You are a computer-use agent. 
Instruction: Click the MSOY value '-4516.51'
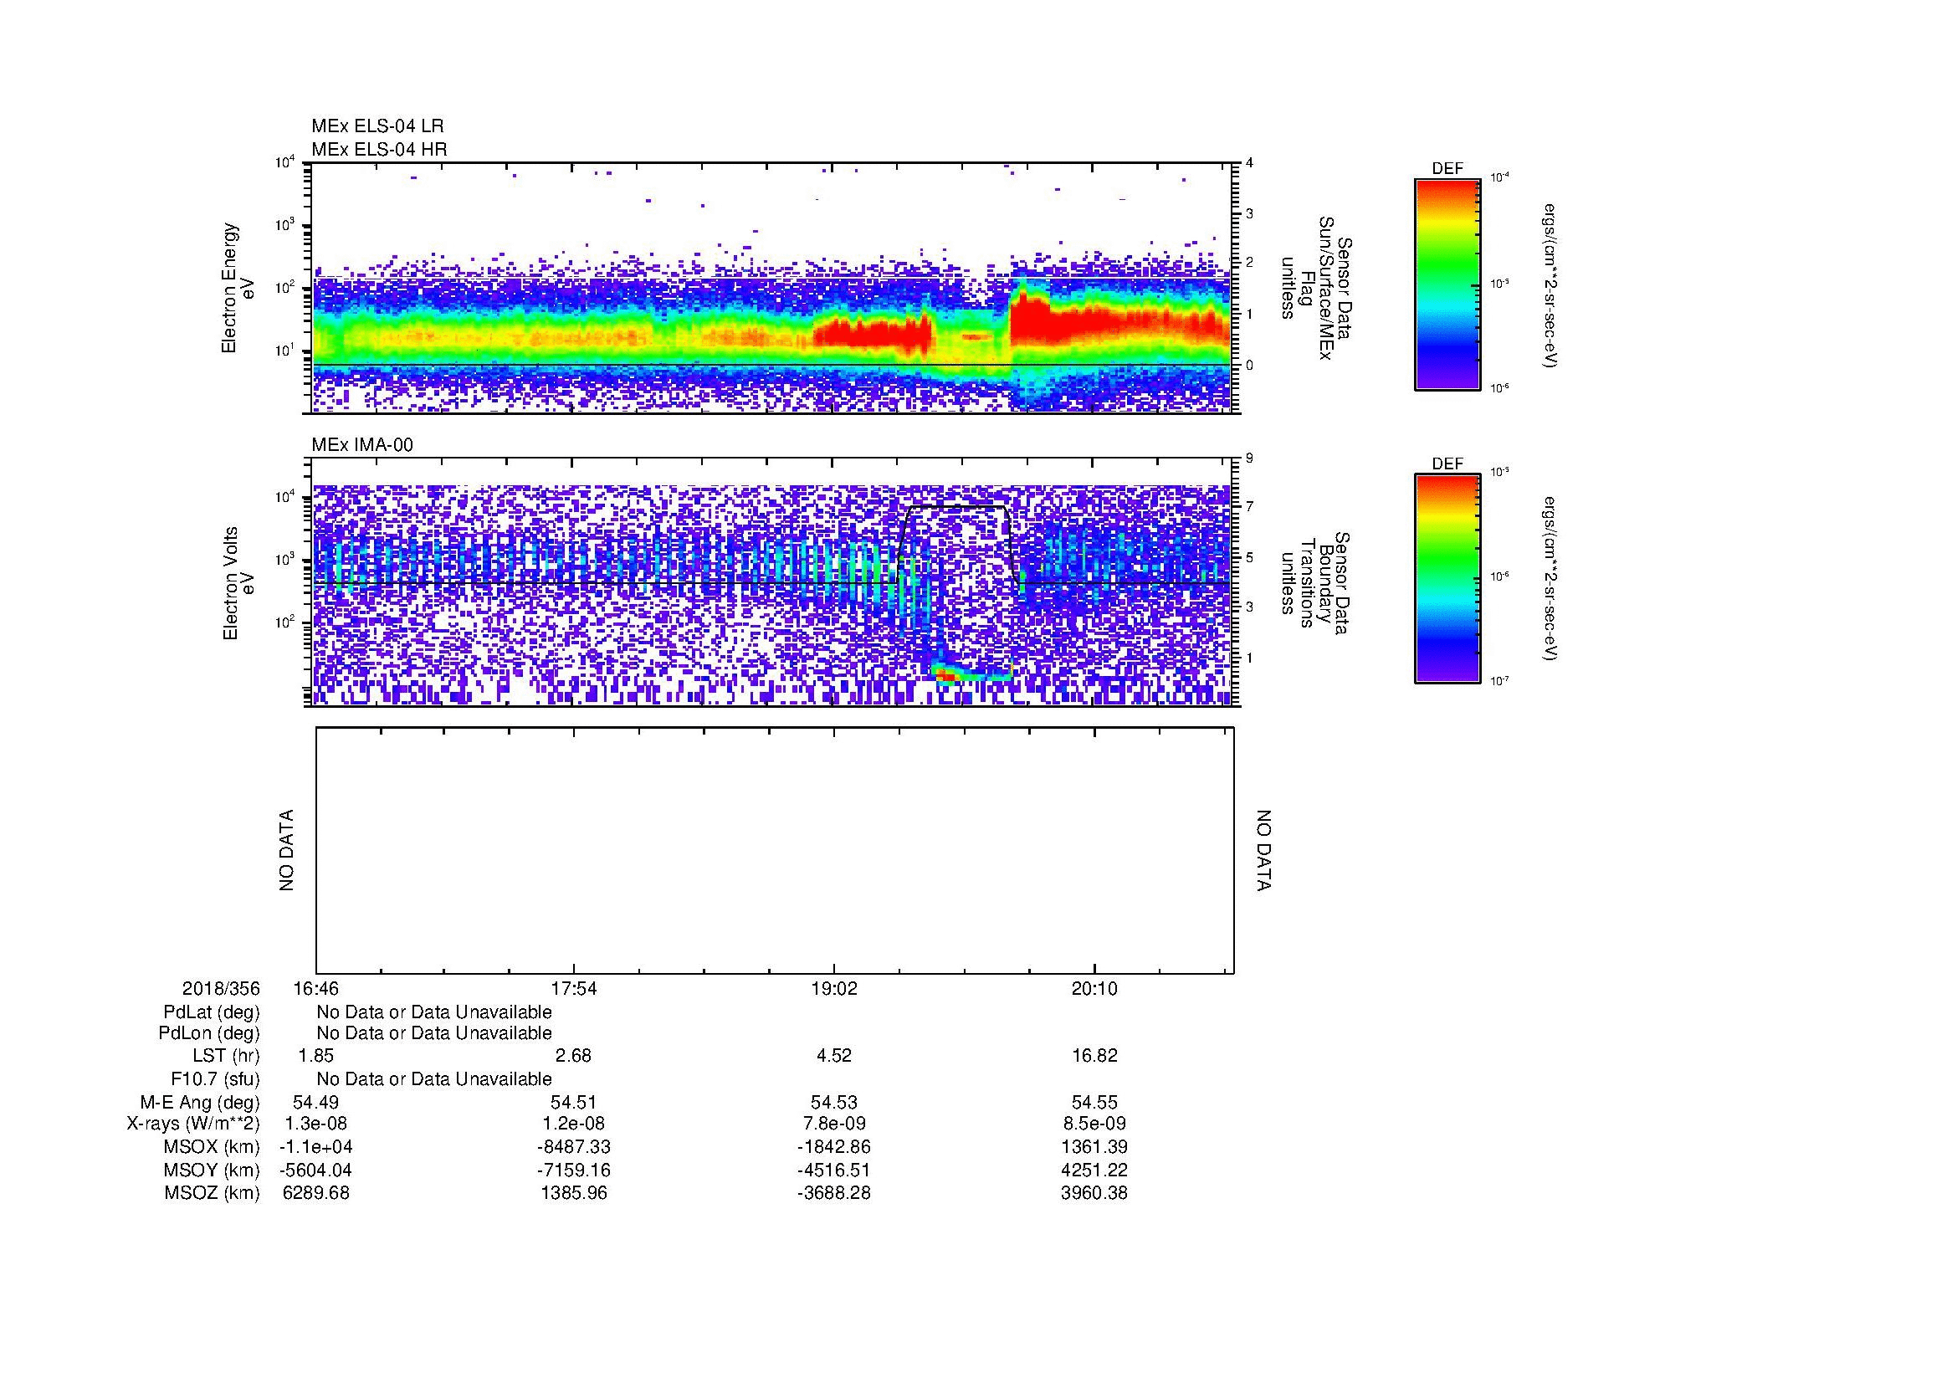click(x=833, y=1170)
